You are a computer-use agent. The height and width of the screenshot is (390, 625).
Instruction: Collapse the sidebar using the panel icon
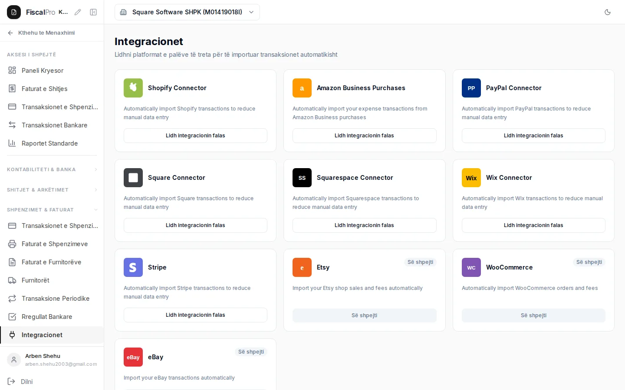click(93, 12)
